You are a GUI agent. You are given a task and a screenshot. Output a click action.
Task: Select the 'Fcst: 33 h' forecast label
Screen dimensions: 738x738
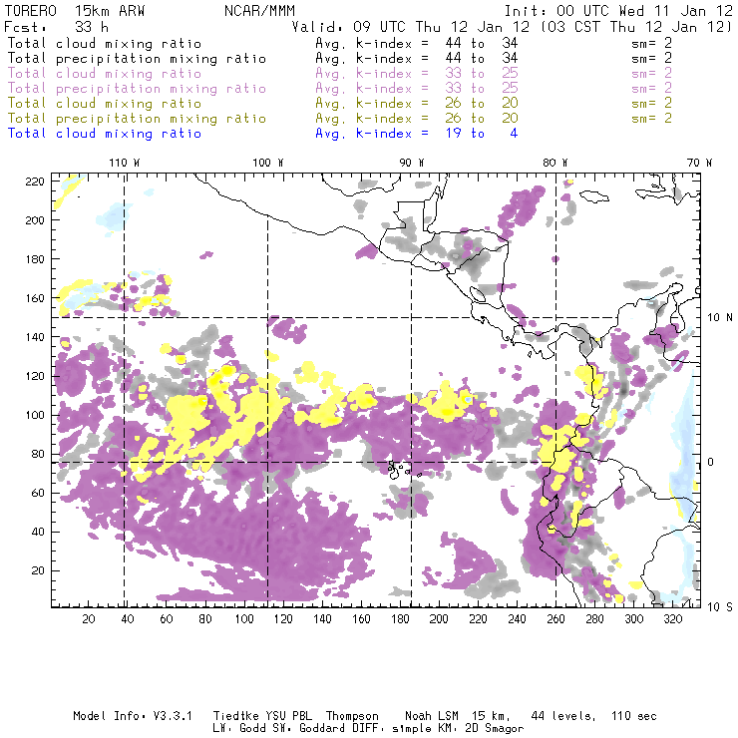[57, 27]
